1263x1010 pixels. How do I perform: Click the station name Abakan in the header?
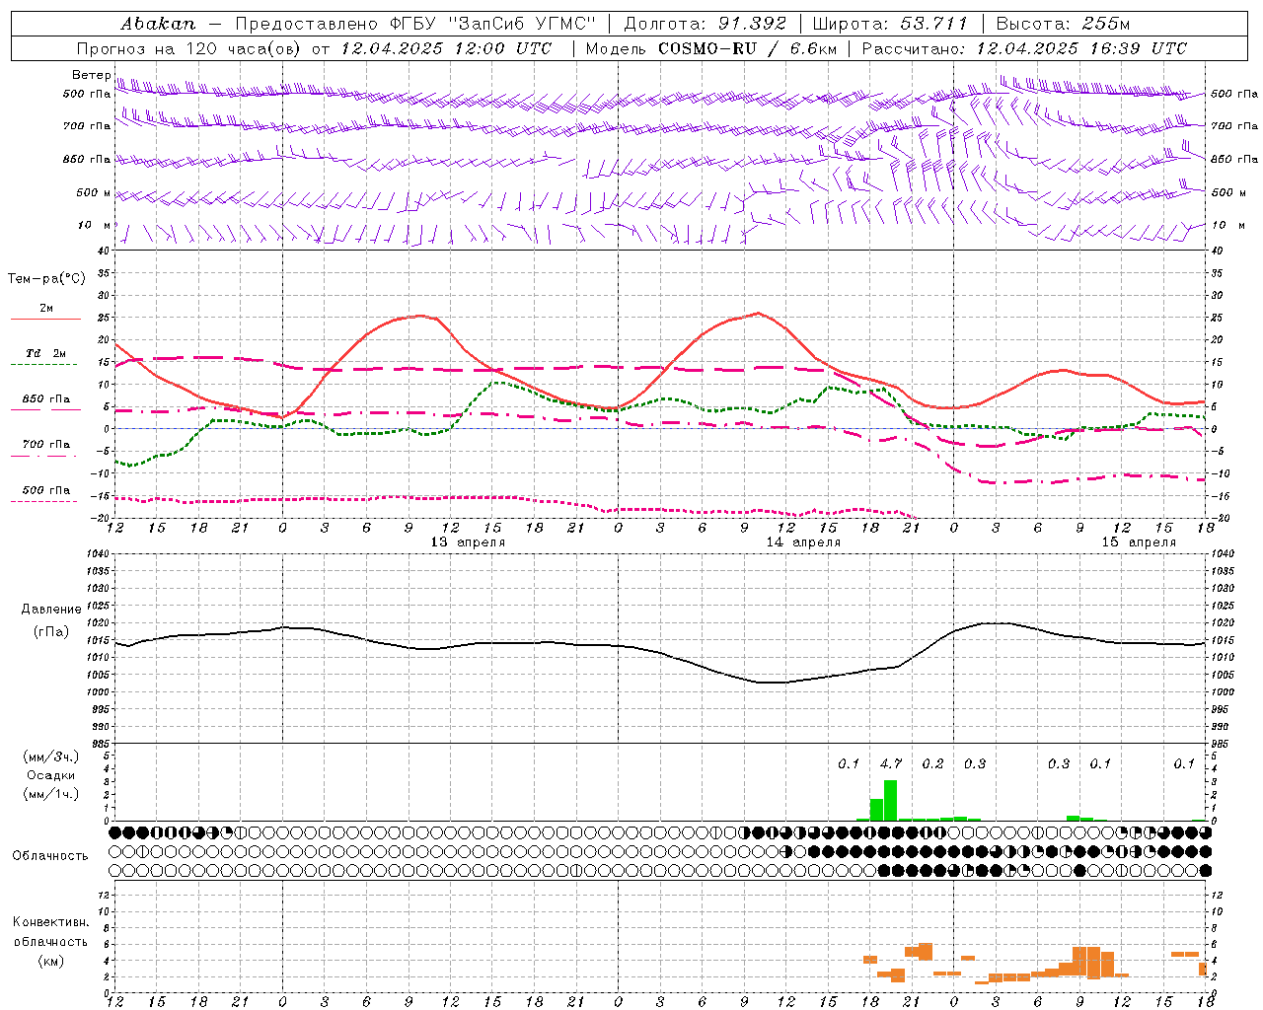point(158,23)
